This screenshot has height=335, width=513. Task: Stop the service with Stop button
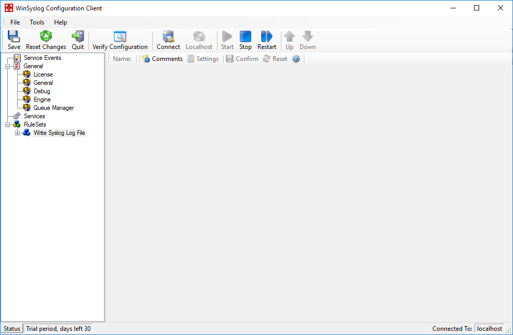click(246, 40)
